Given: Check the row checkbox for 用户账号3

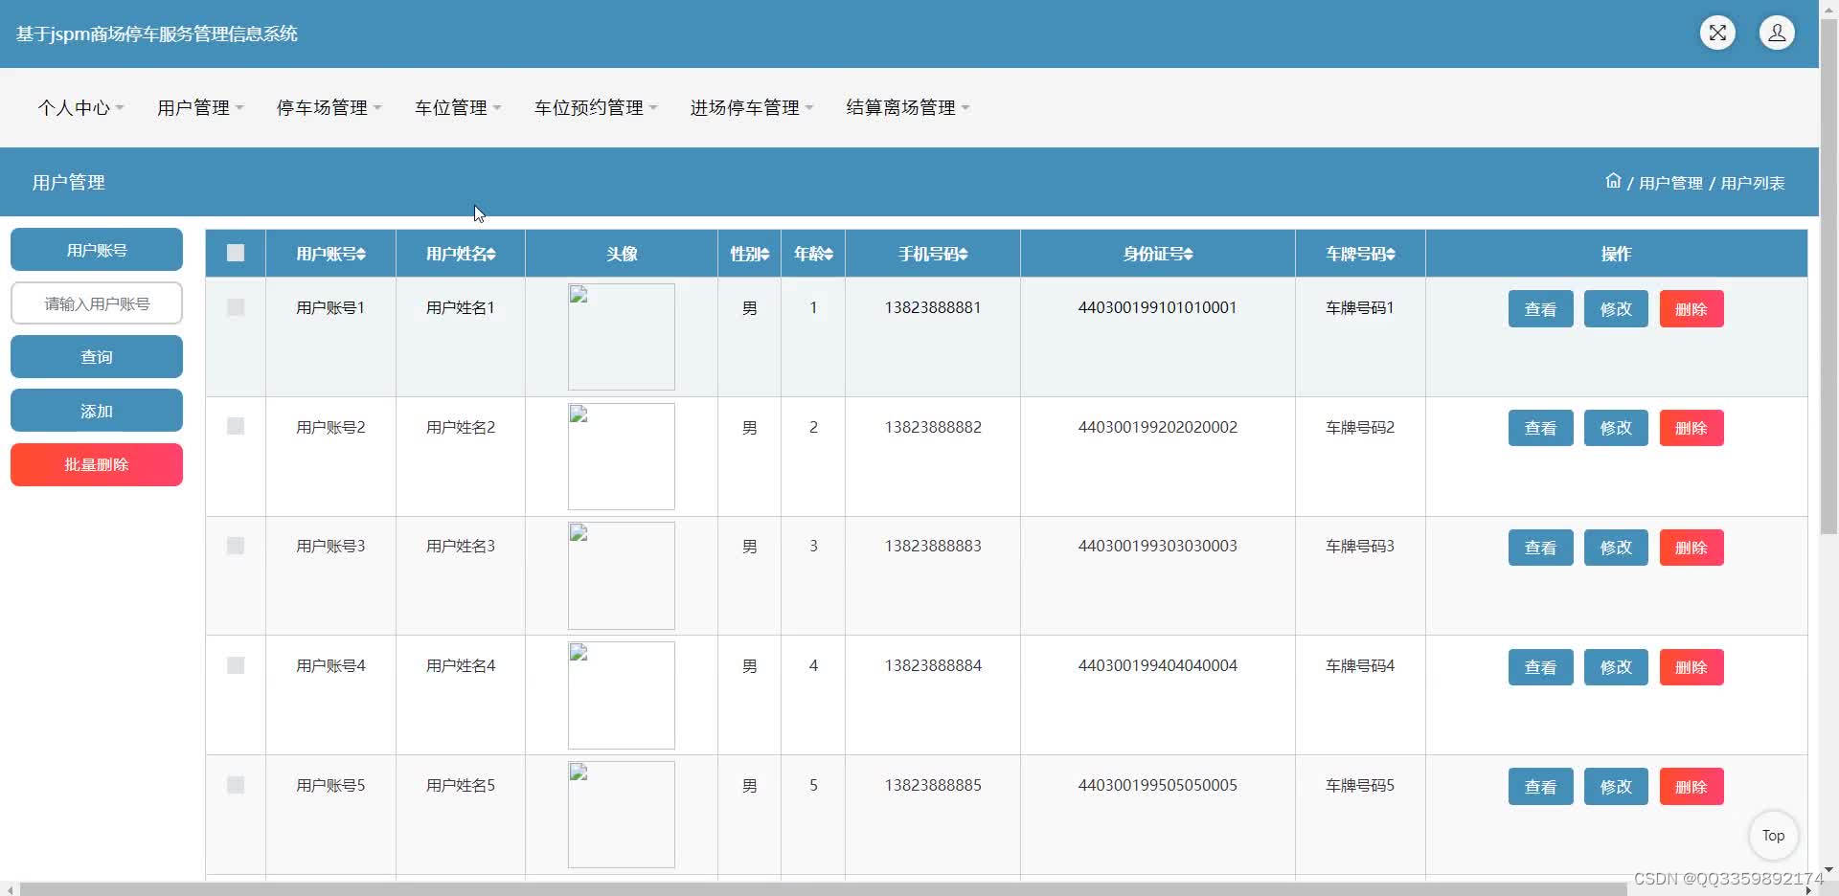Looking at the screenshot, I should [236, 546].
